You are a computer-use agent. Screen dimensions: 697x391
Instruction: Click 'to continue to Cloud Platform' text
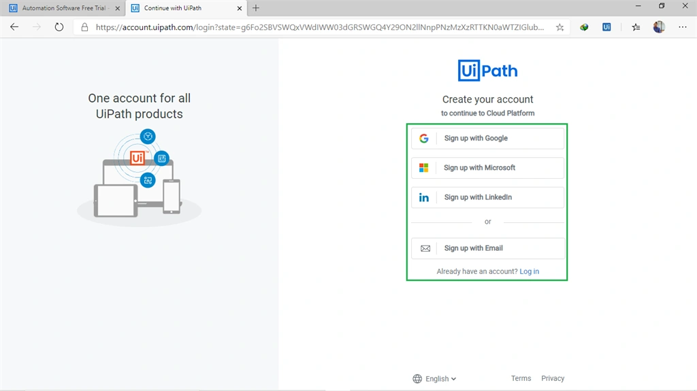pyautogui.click(x=487, y=114)
